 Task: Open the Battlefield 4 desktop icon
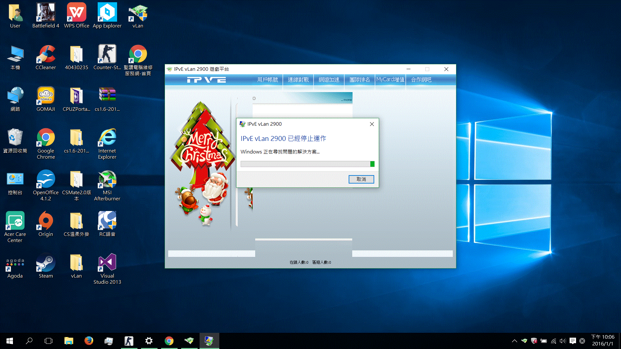pyautogui.click(x=46, y=16)
